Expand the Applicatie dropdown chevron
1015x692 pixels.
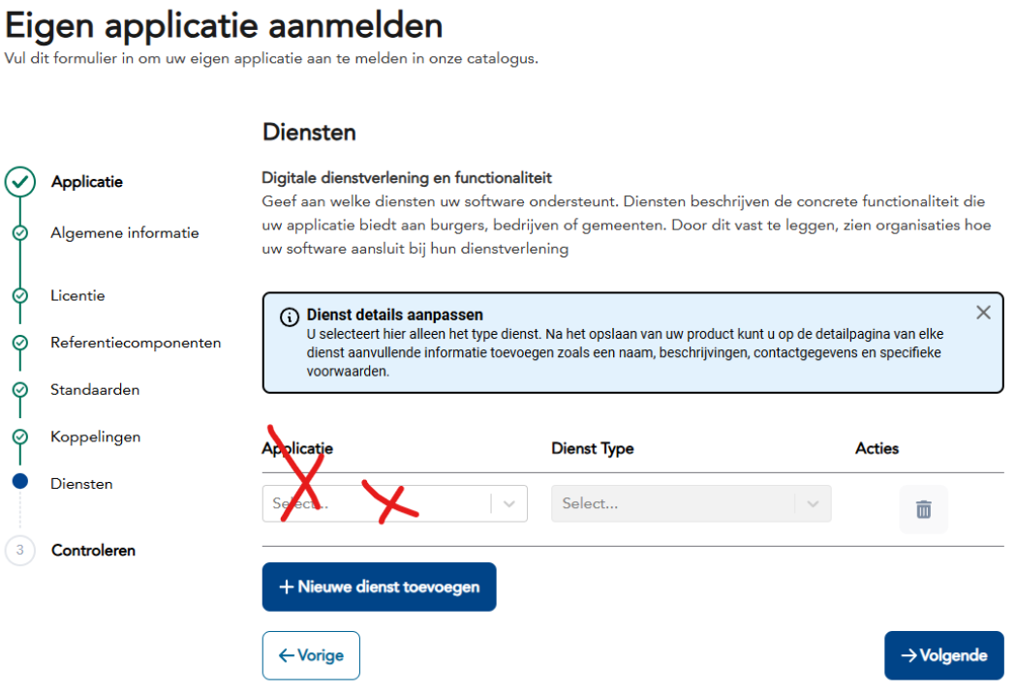point(509,503)
